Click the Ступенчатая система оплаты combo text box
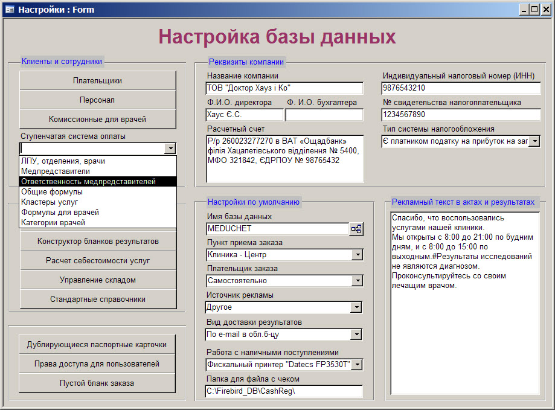Image resolution: width=555 pixels, height=410 pixels. [x=92, y=148]
